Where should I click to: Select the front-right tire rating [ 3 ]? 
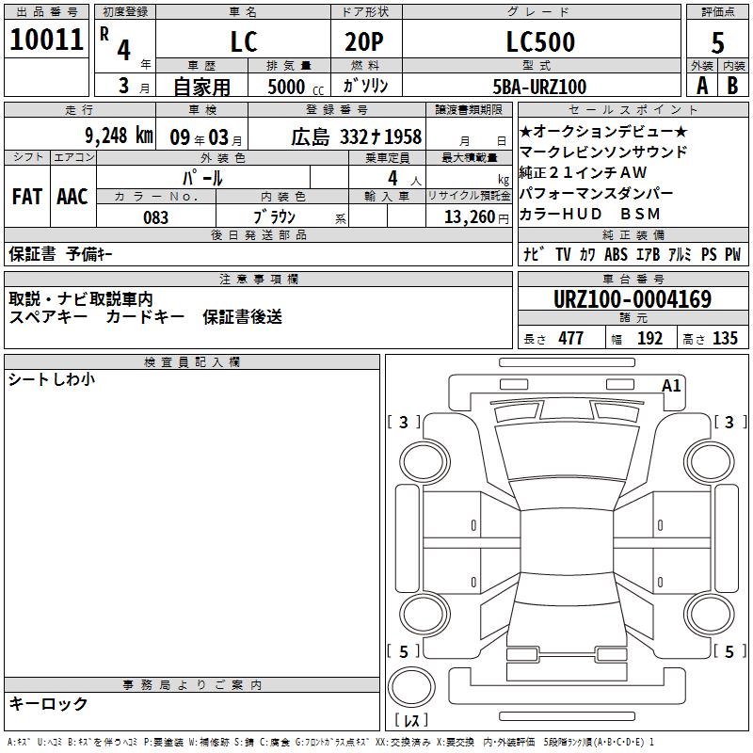[x=730, y=422]
